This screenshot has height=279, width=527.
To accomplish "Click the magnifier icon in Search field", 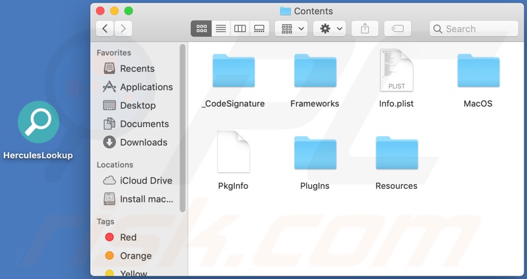I will (x=438, y=29).
